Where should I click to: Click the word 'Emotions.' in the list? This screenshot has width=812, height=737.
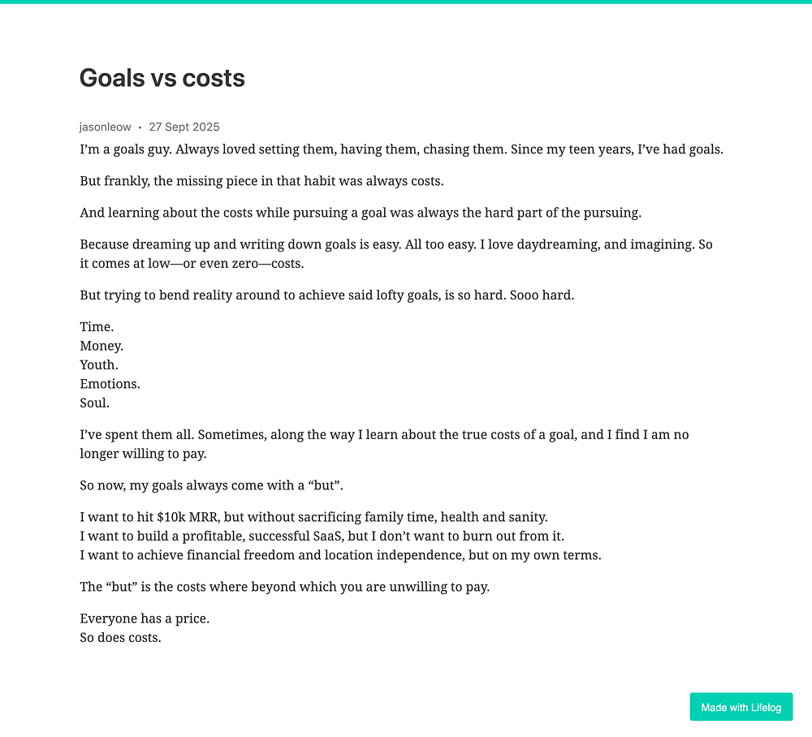coord(110,384)
